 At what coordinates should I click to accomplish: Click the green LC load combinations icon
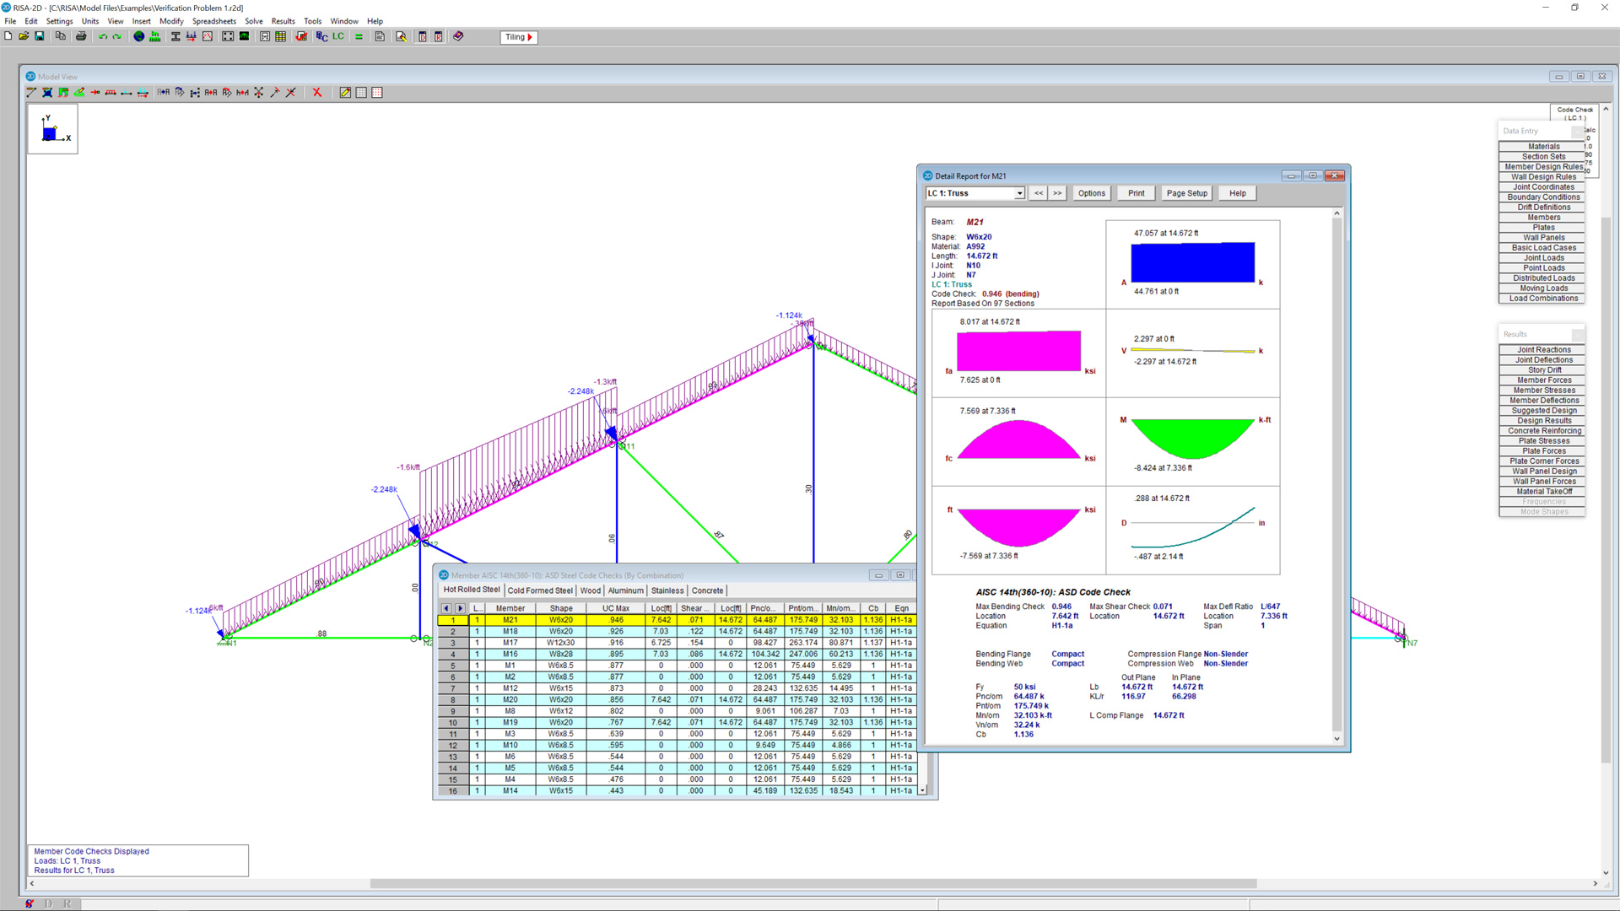click(338, 36)
